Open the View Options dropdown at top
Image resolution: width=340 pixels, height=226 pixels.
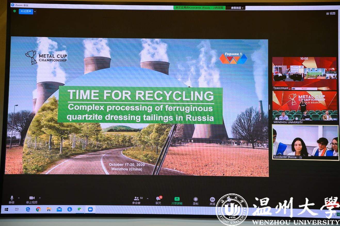[237, 8]
